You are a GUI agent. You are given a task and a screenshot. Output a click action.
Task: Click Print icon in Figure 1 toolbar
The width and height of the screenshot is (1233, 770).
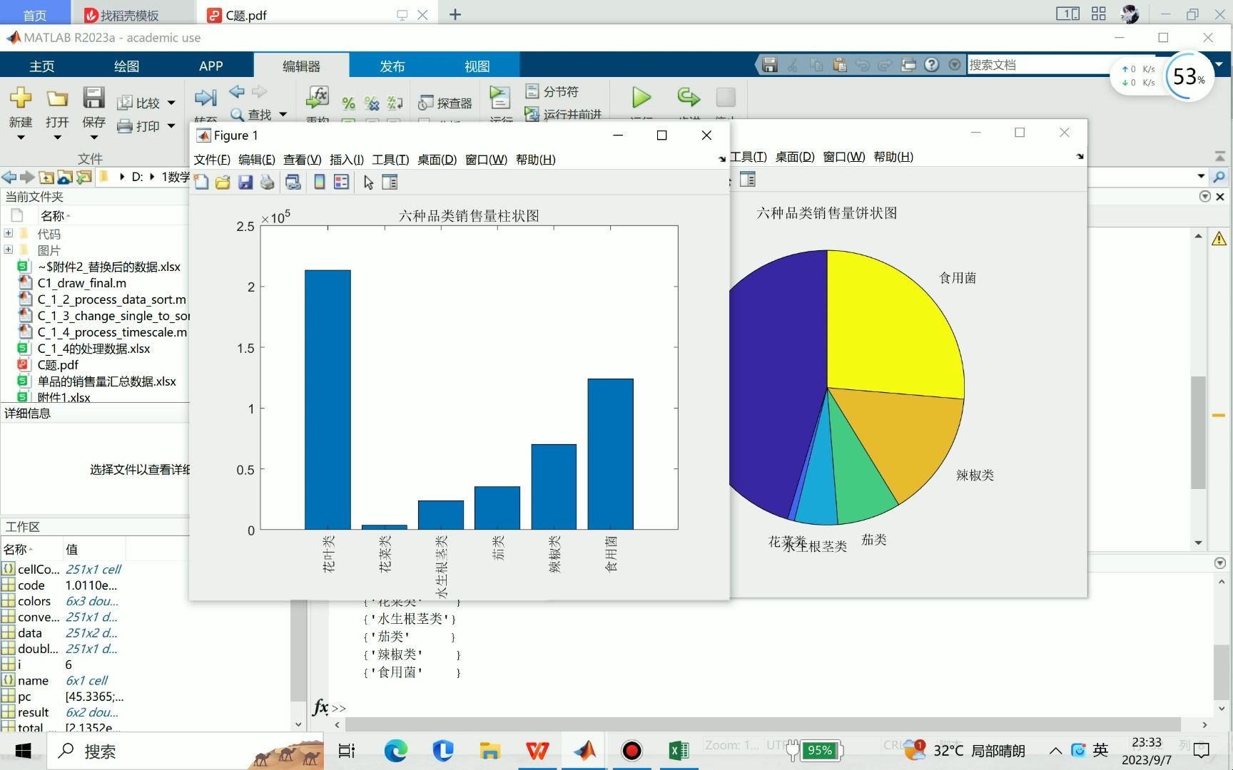tap(268, 183)
